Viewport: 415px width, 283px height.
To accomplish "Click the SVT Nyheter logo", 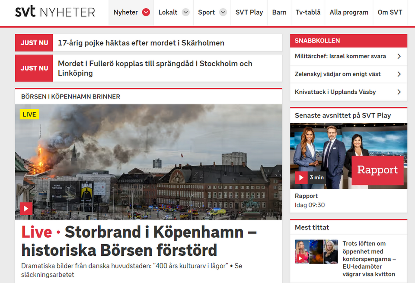I will pos(55,12).
